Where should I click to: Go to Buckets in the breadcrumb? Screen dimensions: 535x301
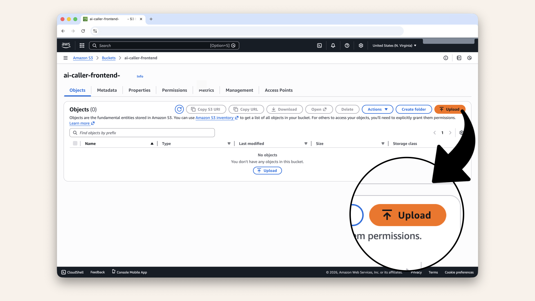pyautogui.click(x=109, y=58)
